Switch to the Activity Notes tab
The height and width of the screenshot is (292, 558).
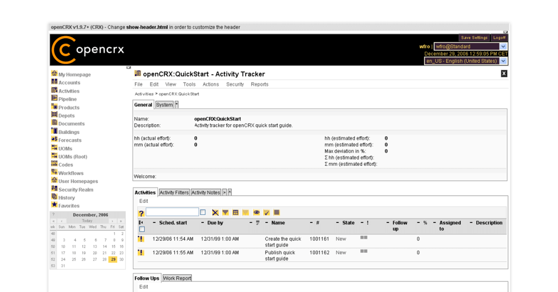pos(206,192)
